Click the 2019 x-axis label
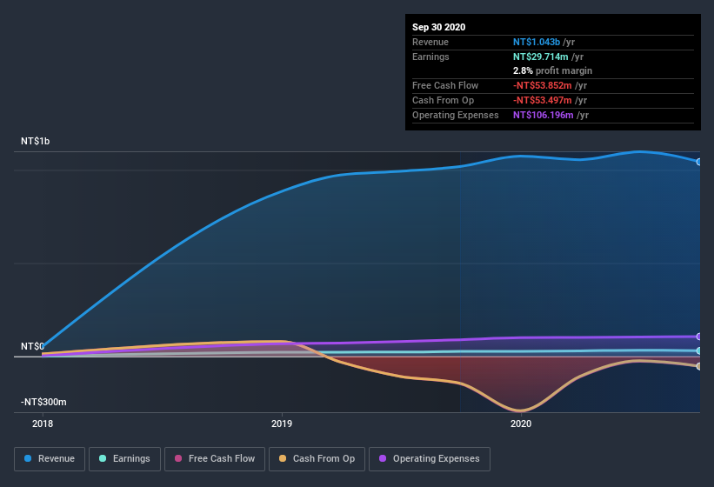This screenshot has height=487, width=714. (282, 424)
